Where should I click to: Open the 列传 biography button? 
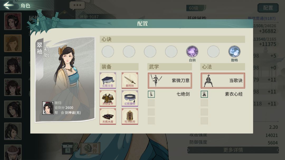point(91,148)
